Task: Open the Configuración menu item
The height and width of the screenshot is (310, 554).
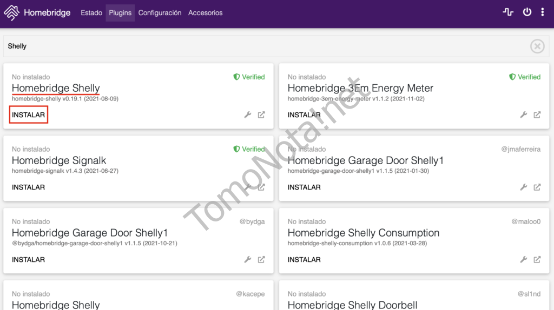Action: tap(160, 13)
